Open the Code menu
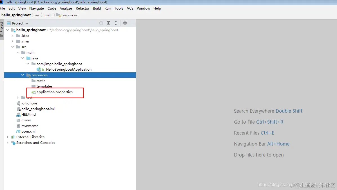Screen dimensions: 337x190 click(52, 8)
